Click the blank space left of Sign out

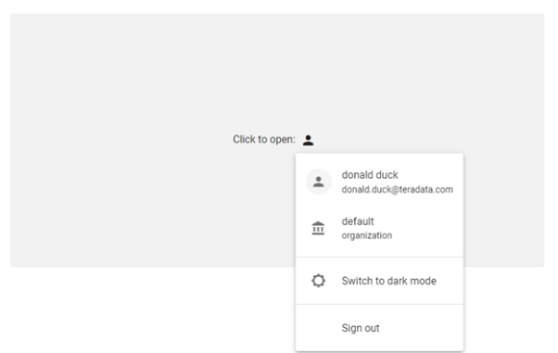(319, 328)
